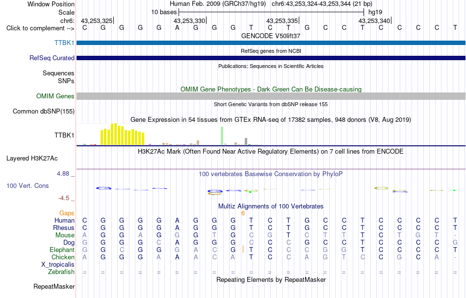Image resolution: width=466 pixels, height=298 pixels.
Task: Click 'Click to complement -->' label
Action: click(40, 28)
